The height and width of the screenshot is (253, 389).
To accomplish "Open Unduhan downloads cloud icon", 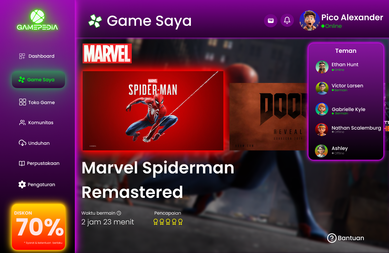I will coord(22,143).
